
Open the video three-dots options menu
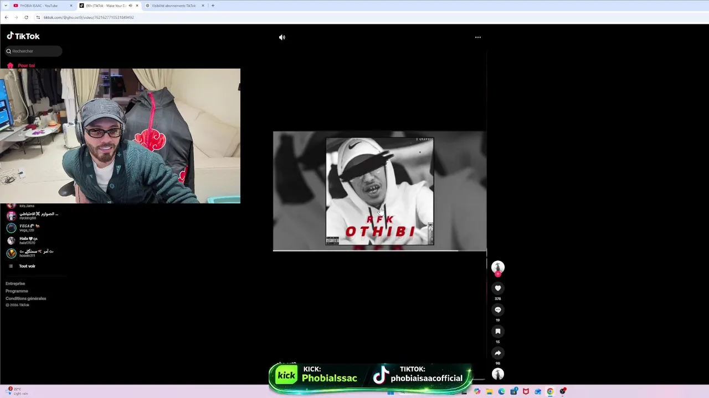478,37
